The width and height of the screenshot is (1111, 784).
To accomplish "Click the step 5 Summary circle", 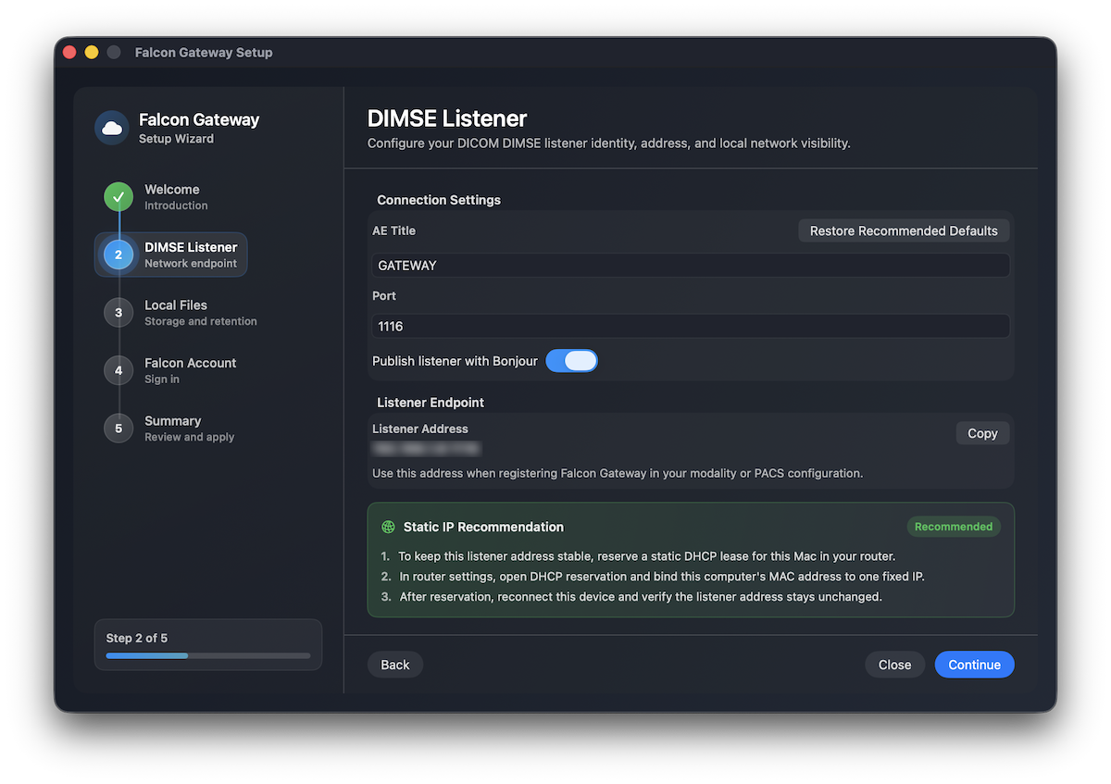I will point(119,428).
